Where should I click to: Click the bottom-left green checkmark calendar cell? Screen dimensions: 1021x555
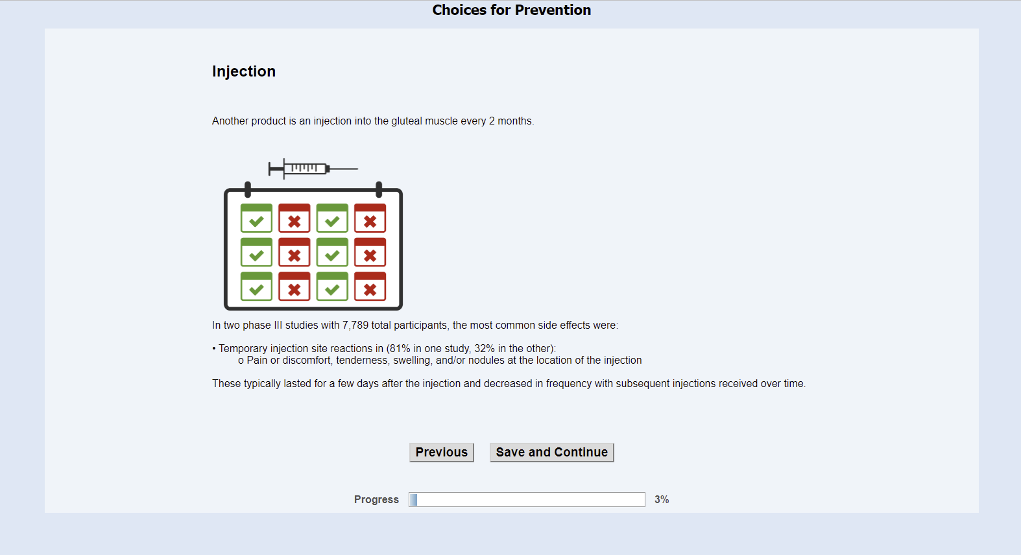click(256, 287)
